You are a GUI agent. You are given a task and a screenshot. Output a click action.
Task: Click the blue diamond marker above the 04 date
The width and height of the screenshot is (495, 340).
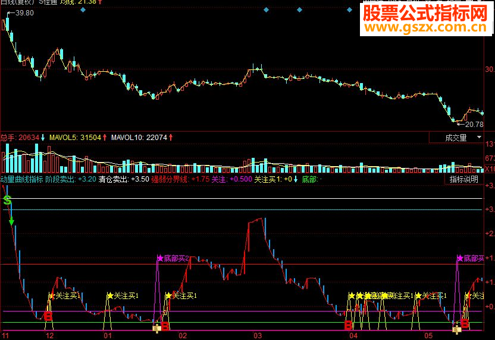349,10
